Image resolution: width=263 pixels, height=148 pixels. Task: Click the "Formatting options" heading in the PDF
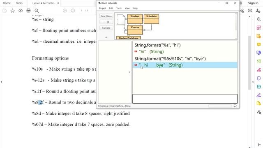[50, 58]
